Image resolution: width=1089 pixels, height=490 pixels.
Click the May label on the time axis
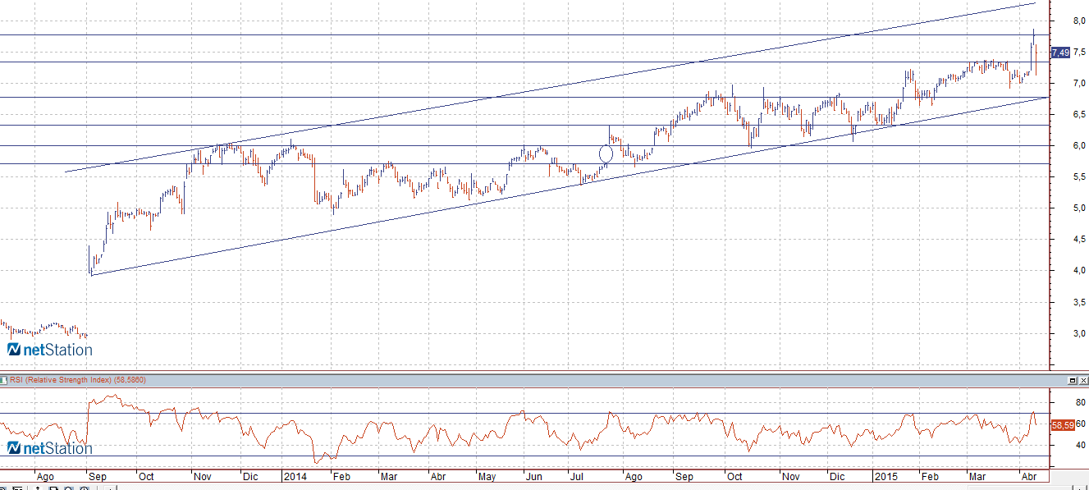coord(487,476)
